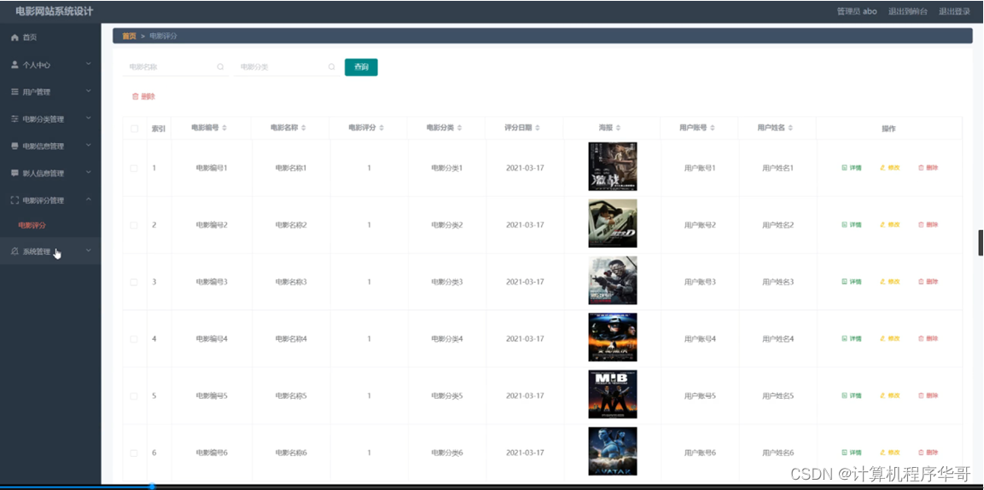Open the 首页 home sidebar item
984x490 pixels.
(50, 37)
